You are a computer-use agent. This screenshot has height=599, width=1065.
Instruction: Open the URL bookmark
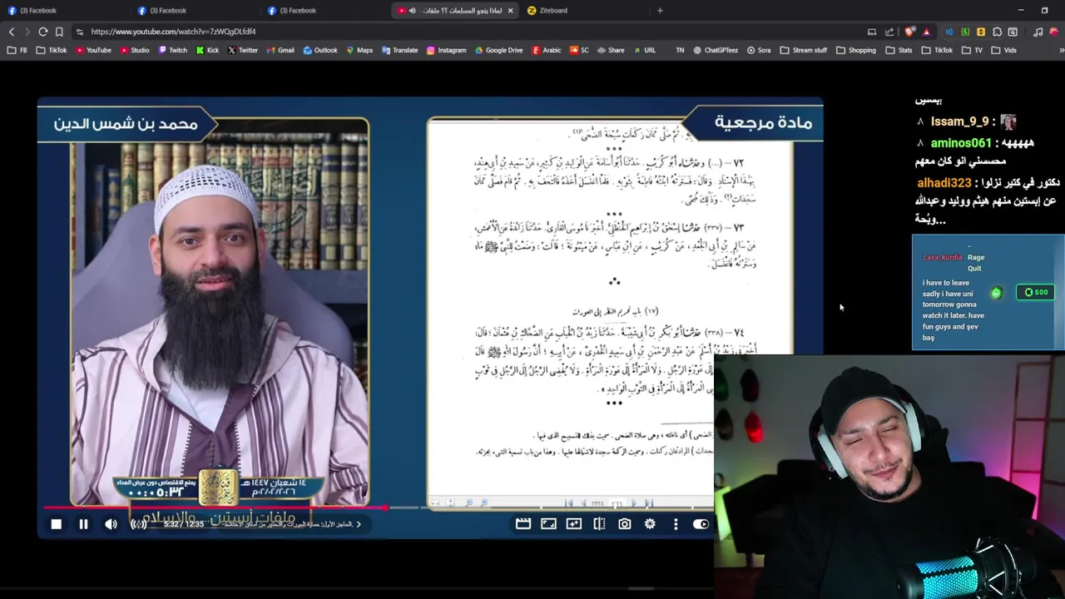pyautogui.click(x=645, y=50)
